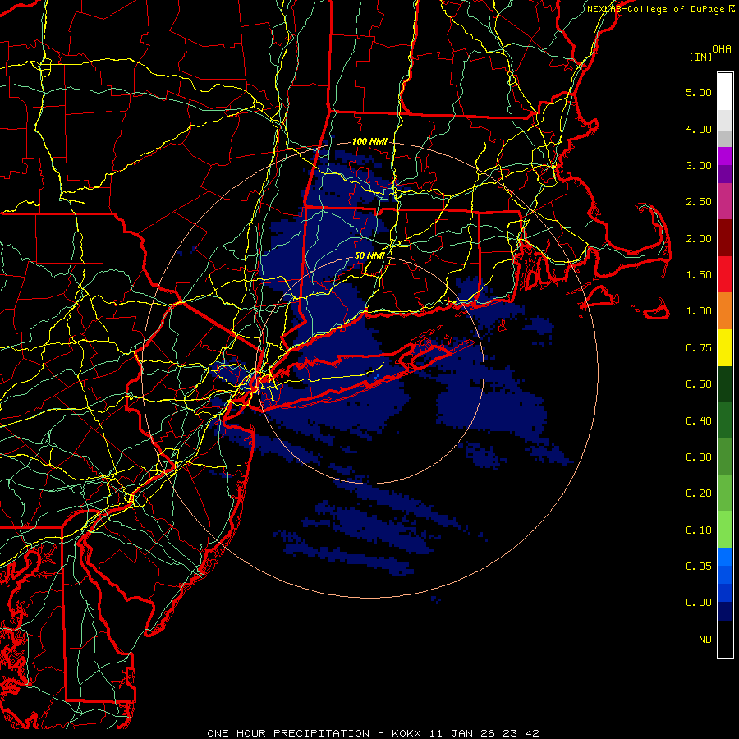
Task: Select the 3.00 legend value
Action: click(699, 165)
